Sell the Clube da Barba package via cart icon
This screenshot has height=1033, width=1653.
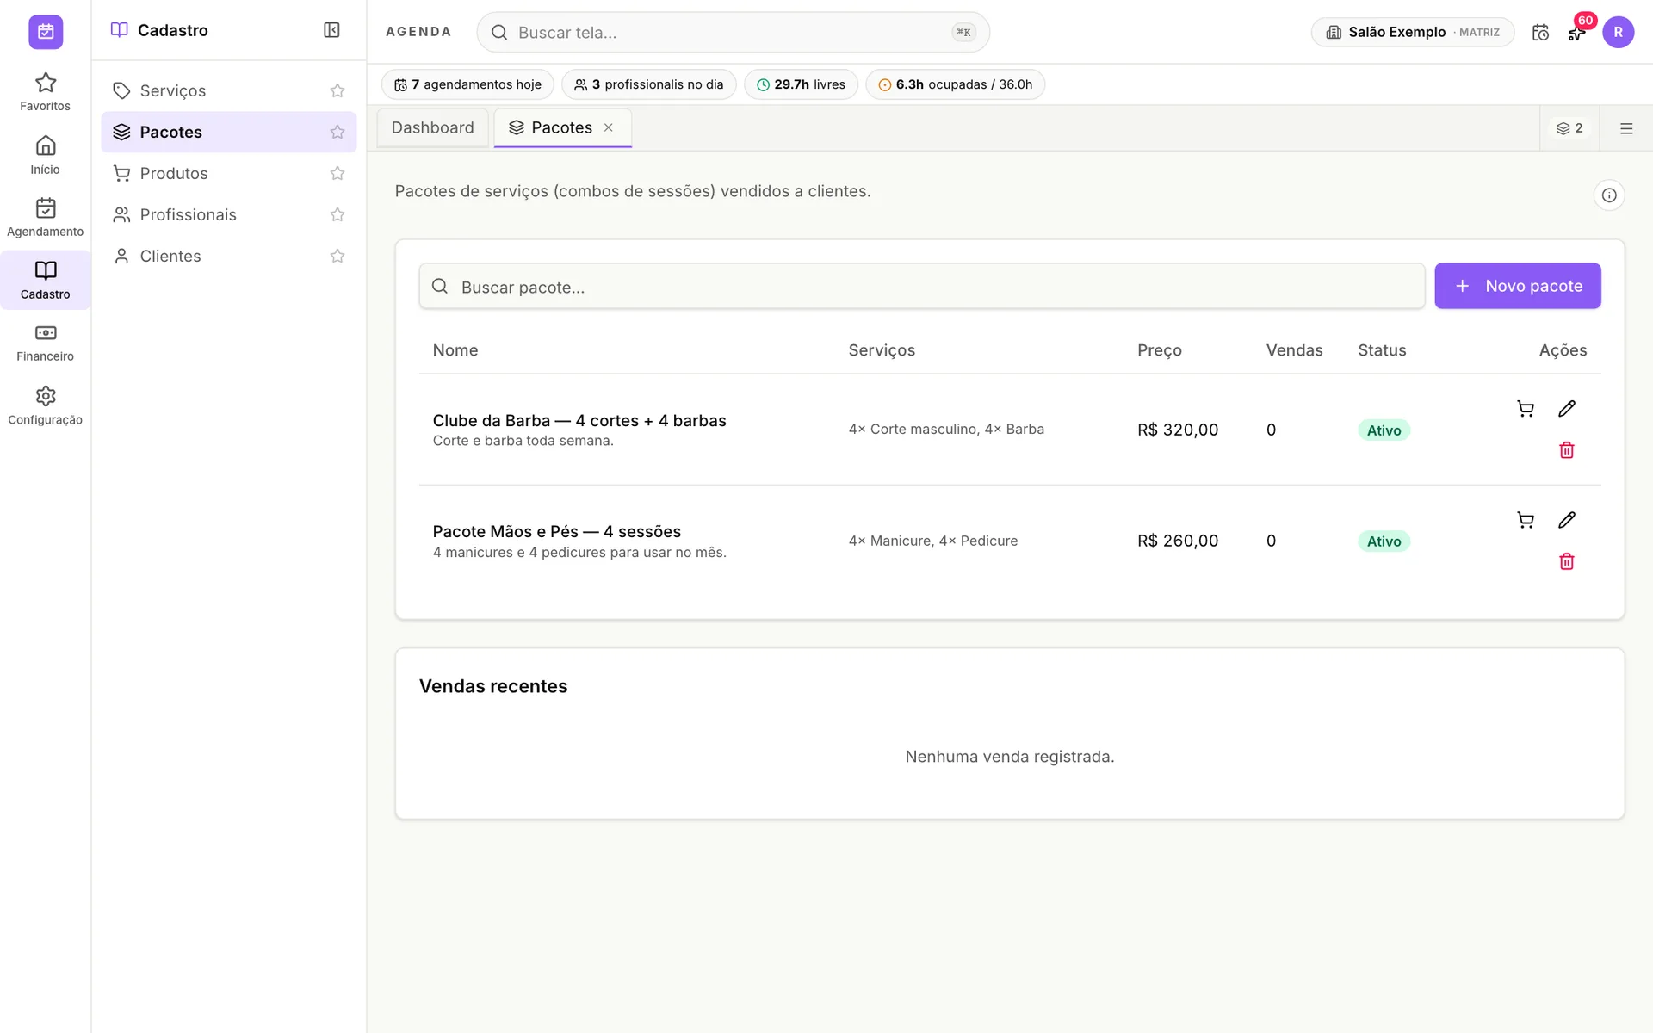pyautogui.click(x=1526, y=409)
